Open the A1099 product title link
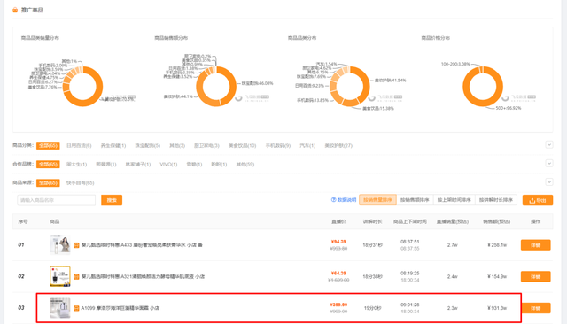Screen dimensions: 567x324 point(120,308)
